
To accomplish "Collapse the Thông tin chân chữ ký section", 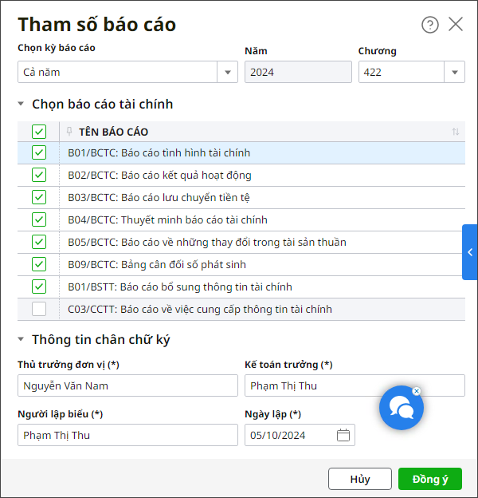I will coord(22,340).
